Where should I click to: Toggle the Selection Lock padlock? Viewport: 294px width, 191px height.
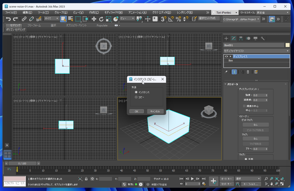click(86, 179)
